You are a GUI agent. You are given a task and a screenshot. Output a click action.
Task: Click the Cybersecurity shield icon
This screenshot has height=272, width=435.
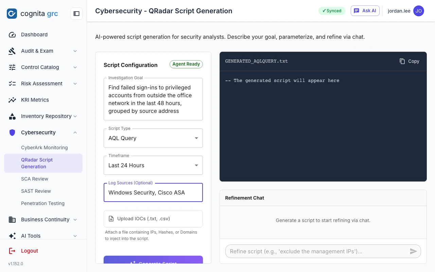(x=12, y=133)
